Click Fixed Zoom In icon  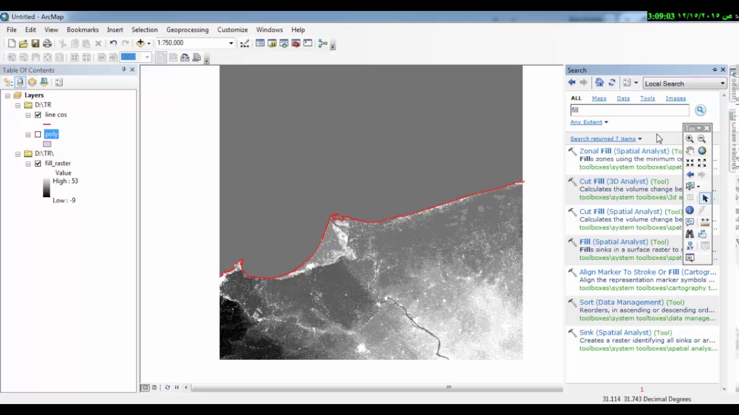point(689,163)
